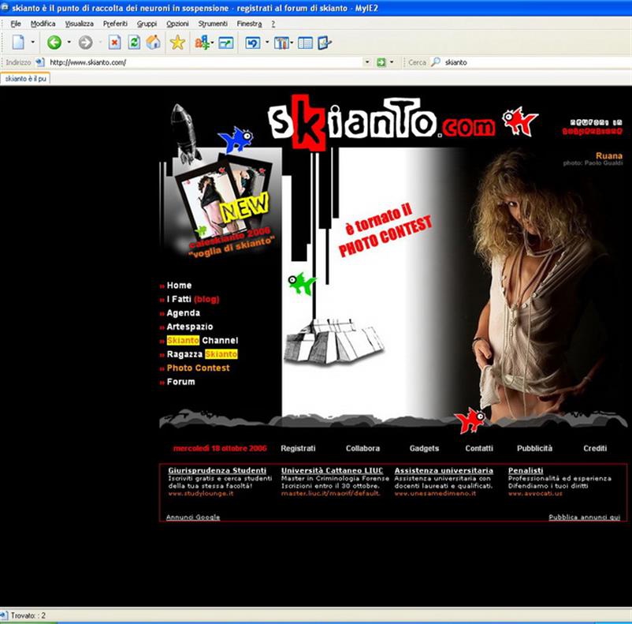This screenshot has width=632, height=624.
Task: Click Pubblica annunci qui link
Action: tap(585, 517)
